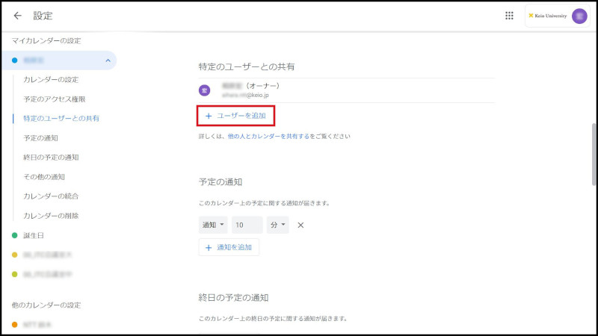Viewport: 598px width, 336px height.
Task: Click ユーザーを追加 button
Action: tap(235, 116)
